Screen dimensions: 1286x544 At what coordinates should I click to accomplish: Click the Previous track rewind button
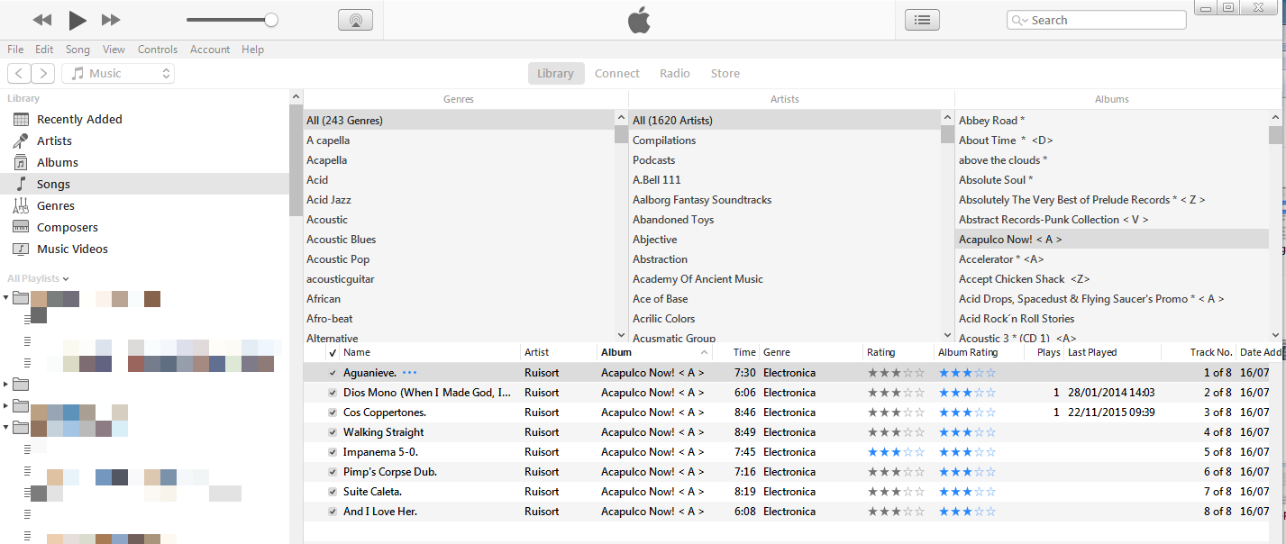pyautogui.click(x=42, y=20)
